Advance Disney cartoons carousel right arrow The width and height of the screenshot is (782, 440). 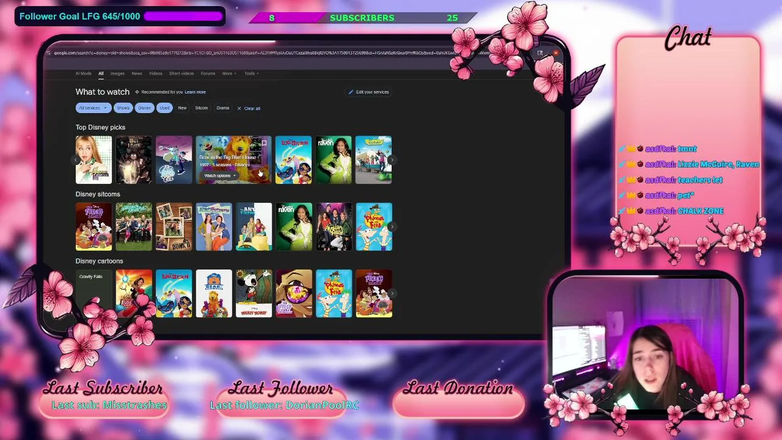point(392,294)
